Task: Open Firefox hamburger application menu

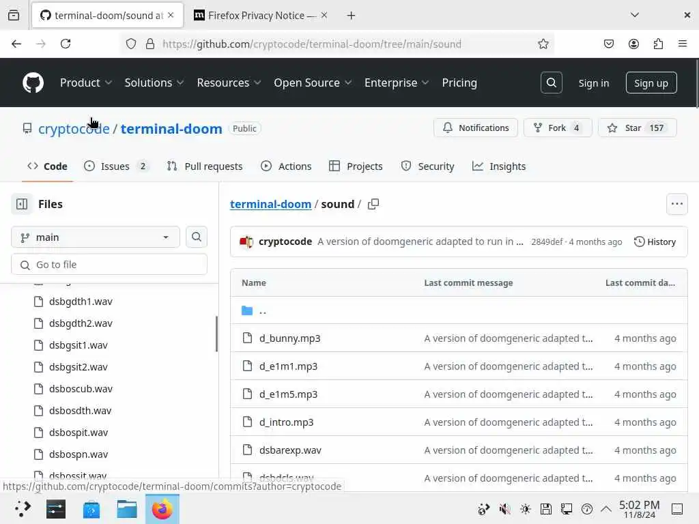Action: pyautogui.click(x=683, y=44)
